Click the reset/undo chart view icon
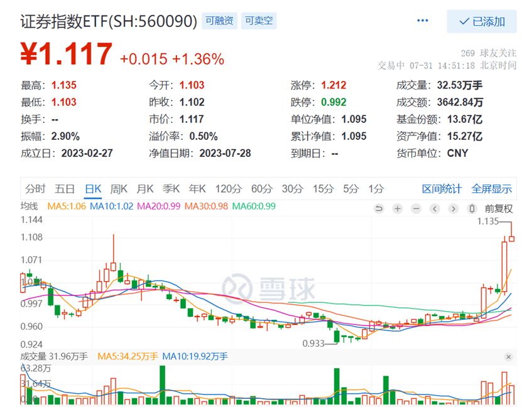Image resolution: width=522 pixels, height=407 pixels. (x=379, y=208)
